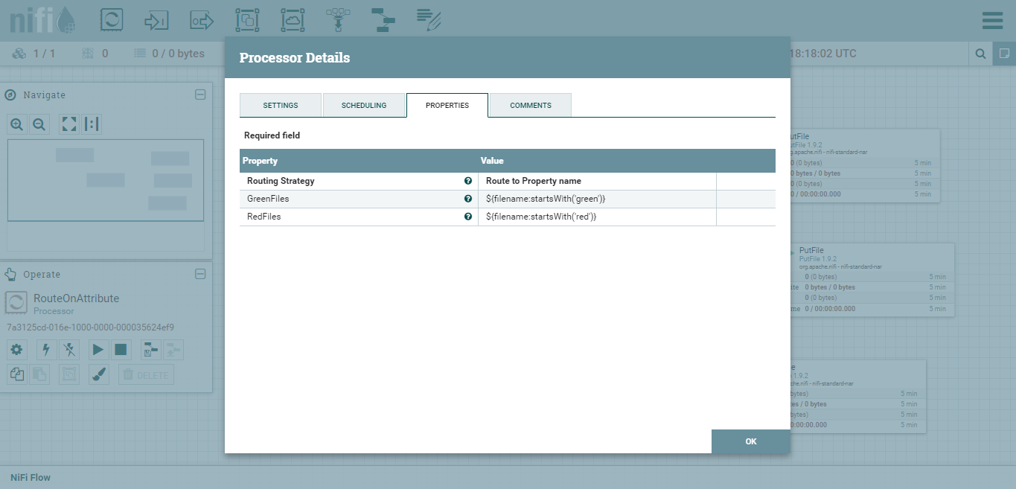Click the help icon next to Routing Strategy
1016x489 pixels.
point(468,181)
